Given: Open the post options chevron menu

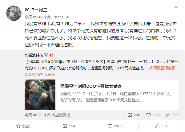Looking at the screenshot, I should pyautogui.click(x=176, y=7).
